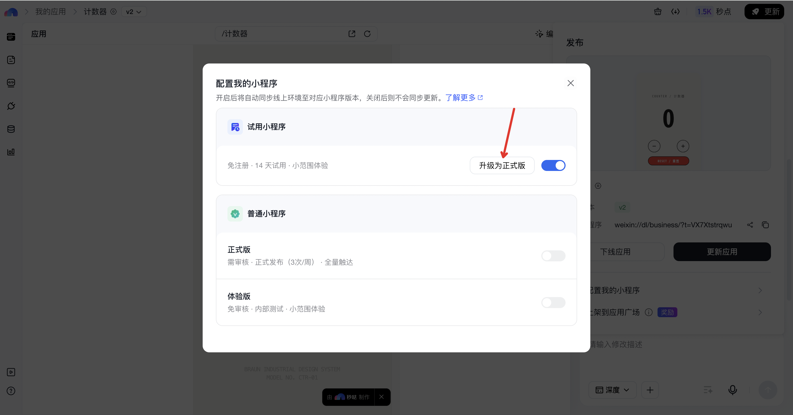Image resolution: width=793 pixels, height=415 pixels.
Task: Open the analytics chart icon in sidebar
Action: [x=11, y=152]
